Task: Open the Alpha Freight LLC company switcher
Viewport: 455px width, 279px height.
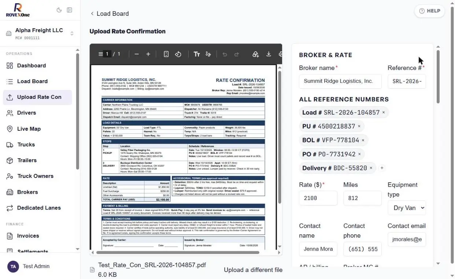Action: 40,33
